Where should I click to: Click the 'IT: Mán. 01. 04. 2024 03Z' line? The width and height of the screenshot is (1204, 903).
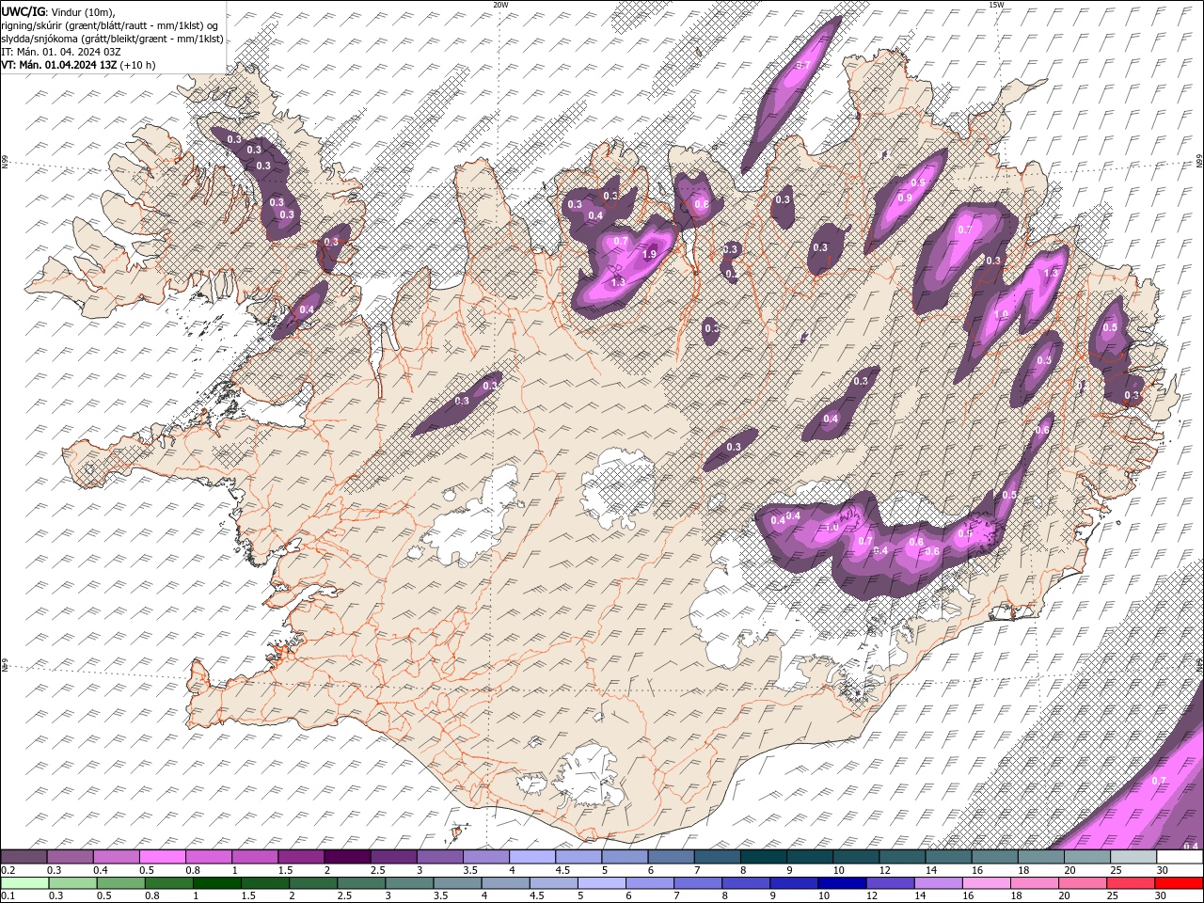coord(61,52)
